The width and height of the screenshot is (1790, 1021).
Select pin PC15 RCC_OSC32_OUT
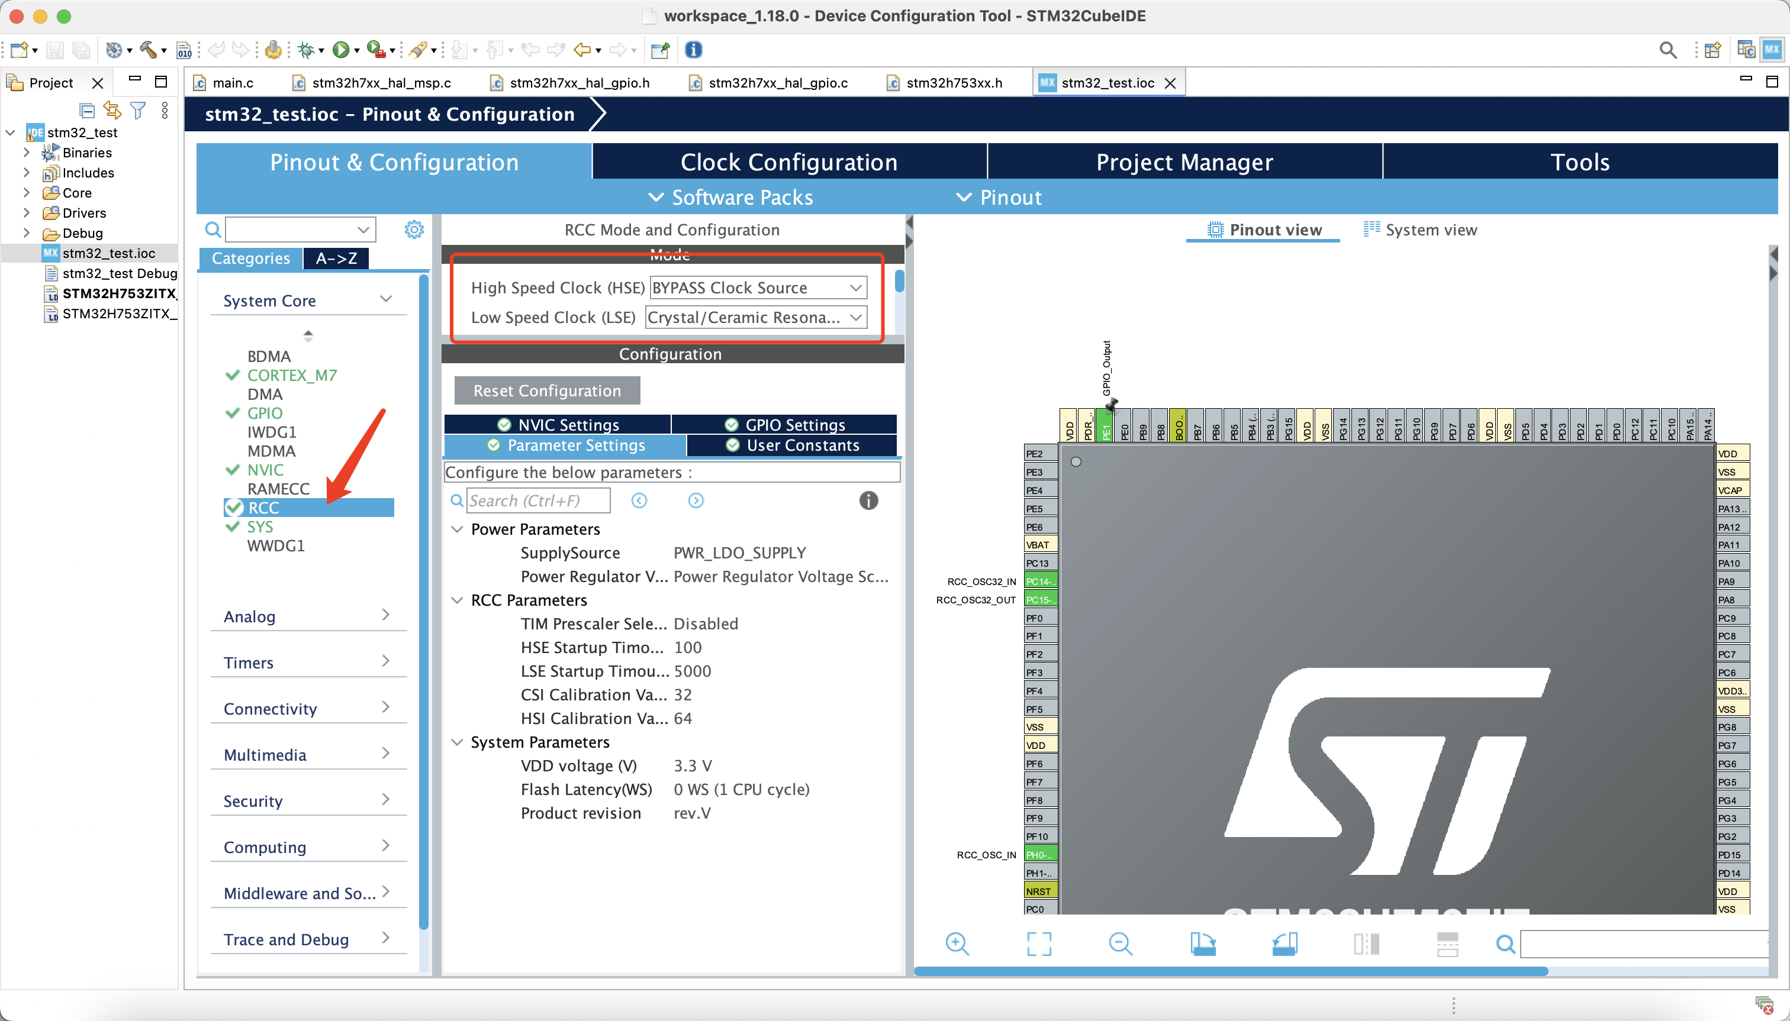[x=1041, y=600]
